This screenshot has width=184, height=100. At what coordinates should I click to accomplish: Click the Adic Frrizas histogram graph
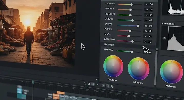(176, 38)
